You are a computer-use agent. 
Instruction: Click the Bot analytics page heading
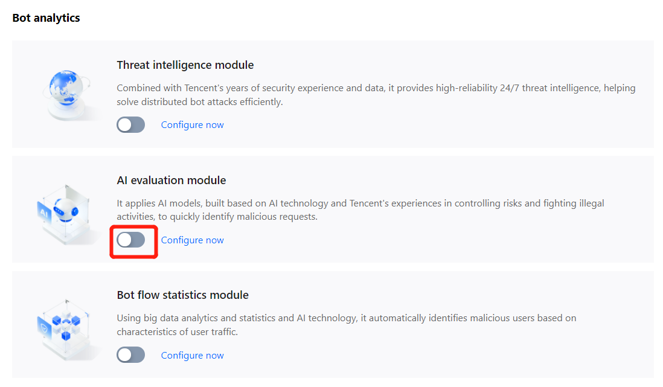pos(46,18)
